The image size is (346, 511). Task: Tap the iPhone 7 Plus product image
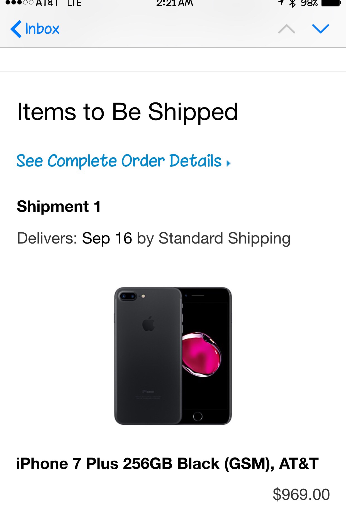click(x=173, y=356)
